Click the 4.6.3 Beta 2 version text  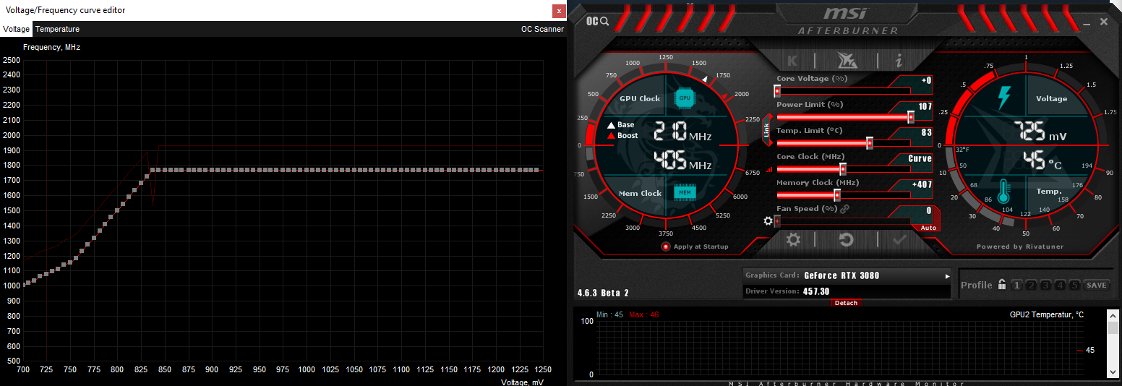pyautogui.click(x=603, y=293)
